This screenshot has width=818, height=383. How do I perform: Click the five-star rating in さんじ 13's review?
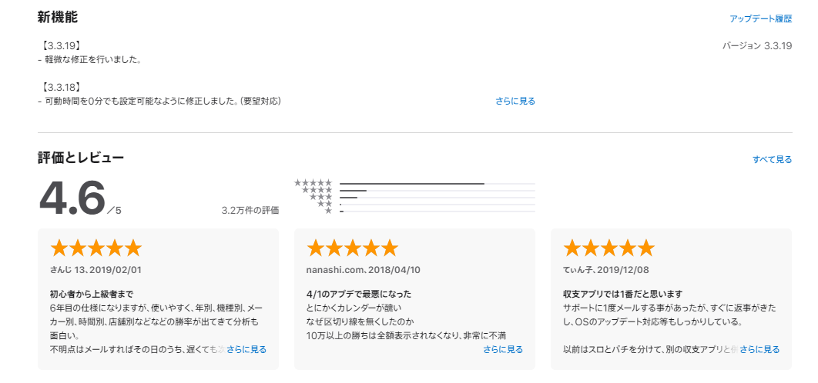96,248
